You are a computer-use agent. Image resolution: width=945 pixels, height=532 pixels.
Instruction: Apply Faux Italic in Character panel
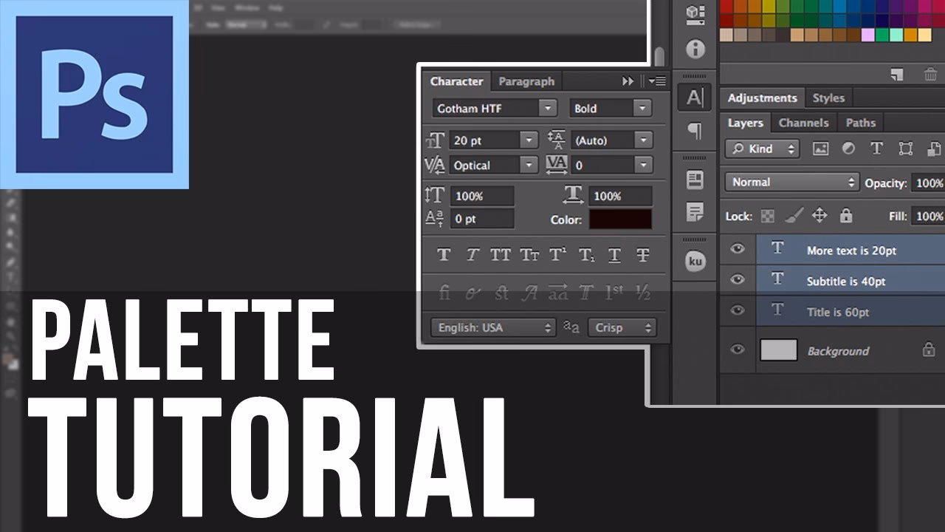click(472, 255)
